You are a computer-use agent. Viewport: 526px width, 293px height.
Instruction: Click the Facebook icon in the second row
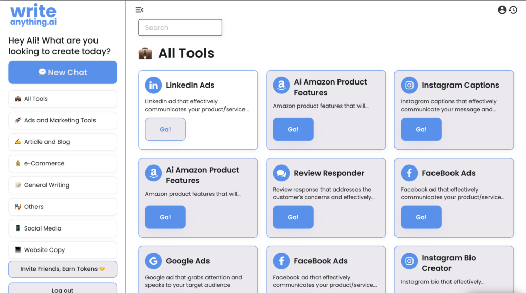click(409, 173)
